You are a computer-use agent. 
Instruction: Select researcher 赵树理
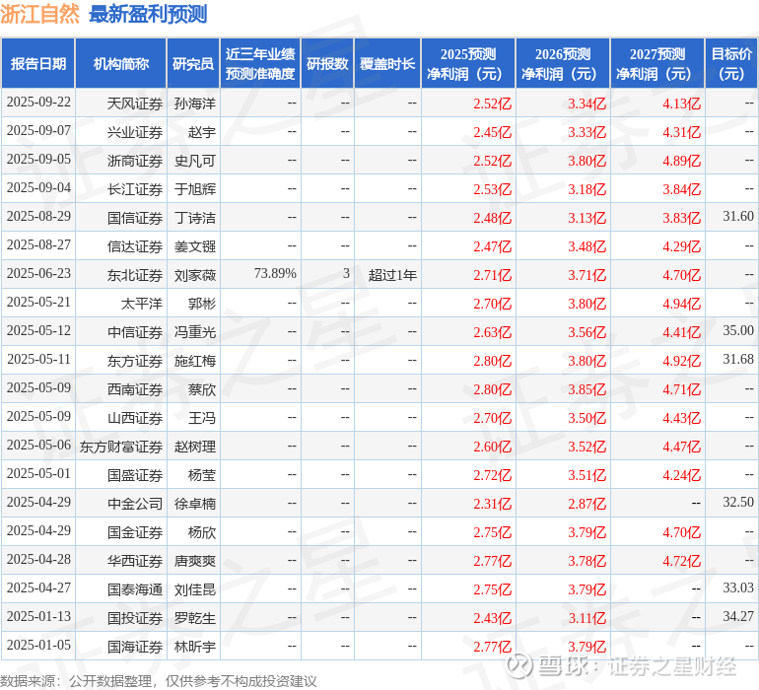click(x=195, y=447)
